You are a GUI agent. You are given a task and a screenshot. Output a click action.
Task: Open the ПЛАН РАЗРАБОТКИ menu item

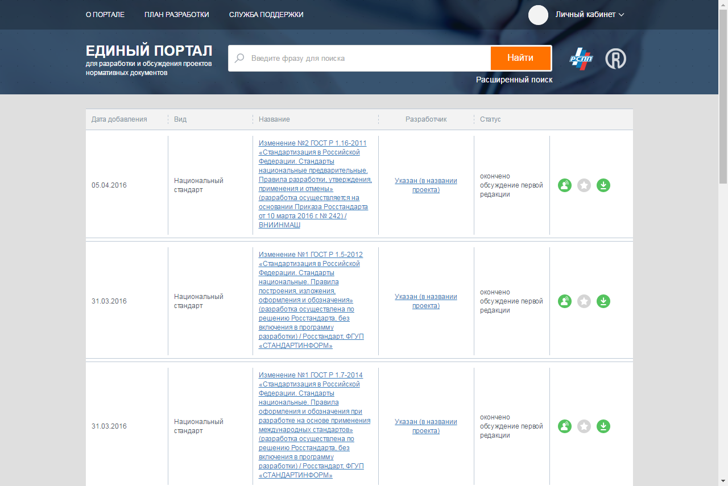tap(177, 15)
